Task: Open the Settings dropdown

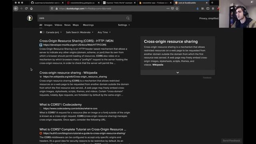Action: click(x=124, y=25)
